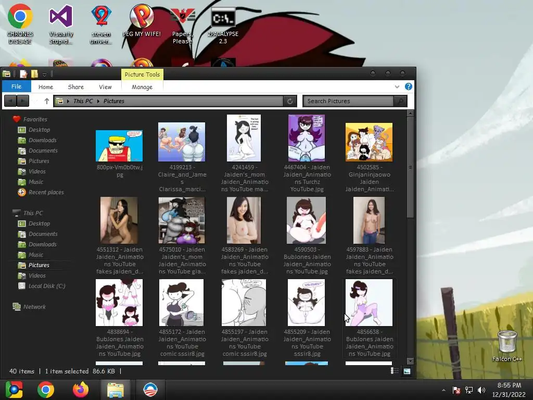
Task: Show hidden system tray icons
Action: pyautogui.click(x=443, y=390)
